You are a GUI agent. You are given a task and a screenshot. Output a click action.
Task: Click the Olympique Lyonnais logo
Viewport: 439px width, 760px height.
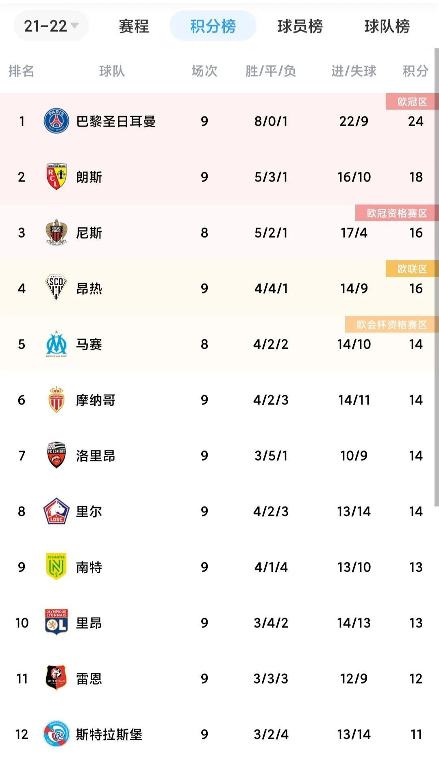coord(56,622)
